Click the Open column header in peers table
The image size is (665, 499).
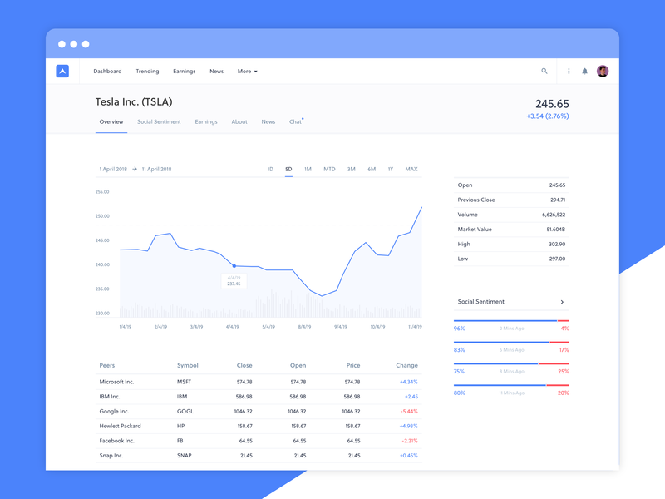[x=298, y=365]
